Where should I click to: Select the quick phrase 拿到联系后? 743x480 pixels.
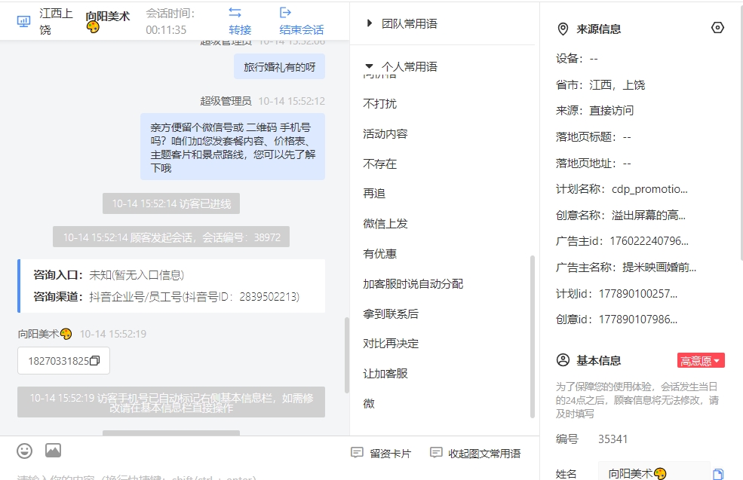pyautogui.click(x=391, y=313)
